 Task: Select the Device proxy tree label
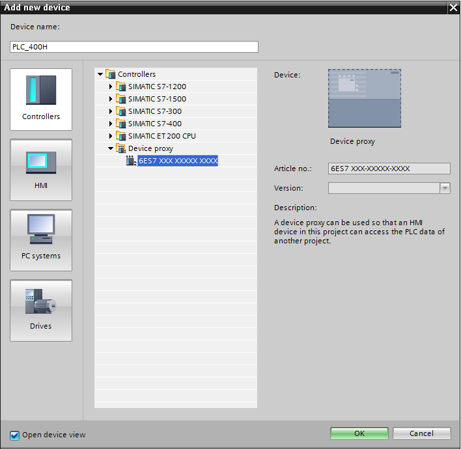[150, 148]
